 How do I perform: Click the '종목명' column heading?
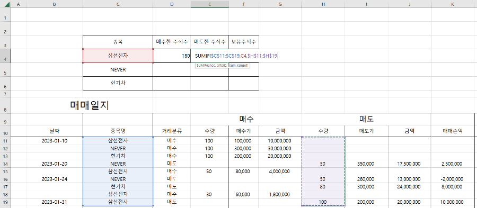118,131
